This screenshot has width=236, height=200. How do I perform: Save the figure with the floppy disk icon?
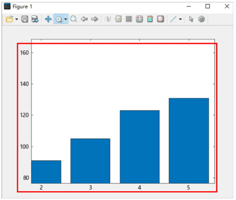point(25,19)
